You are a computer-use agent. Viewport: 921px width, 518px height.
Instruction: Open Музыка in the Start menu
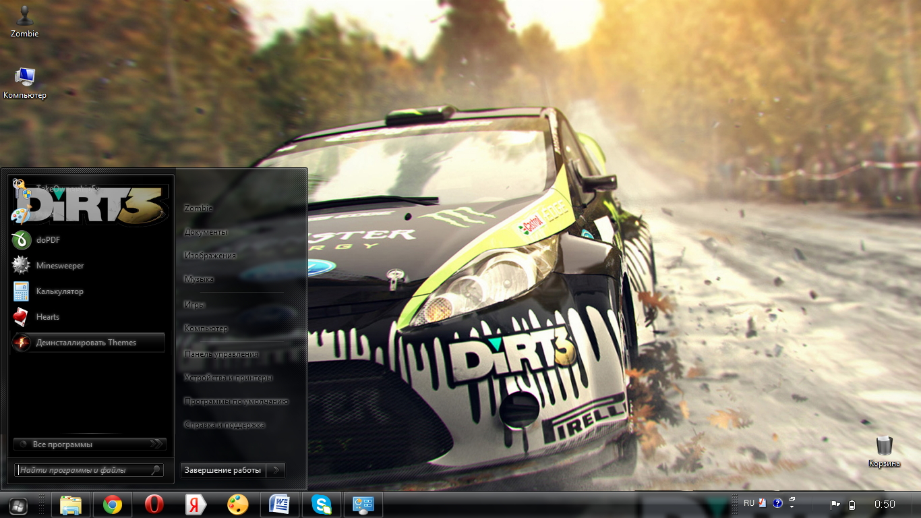[x=199, y=279]
